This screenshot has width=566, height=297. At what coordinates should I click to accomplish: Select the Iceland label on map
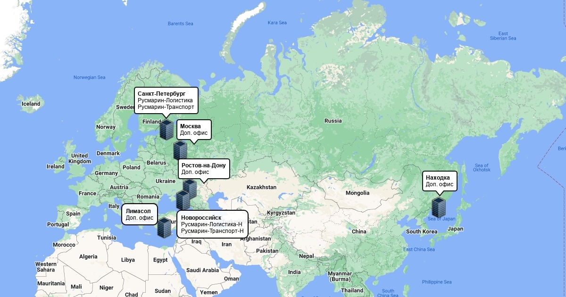pos(31,104)
